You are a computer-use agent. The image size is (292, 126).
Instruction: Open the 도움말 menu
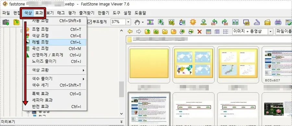(140, 13)
